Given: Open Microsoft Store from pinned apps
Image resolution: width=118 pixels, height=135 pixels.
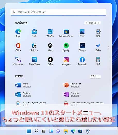Looking at the screenshot, I should pos(66,33).
